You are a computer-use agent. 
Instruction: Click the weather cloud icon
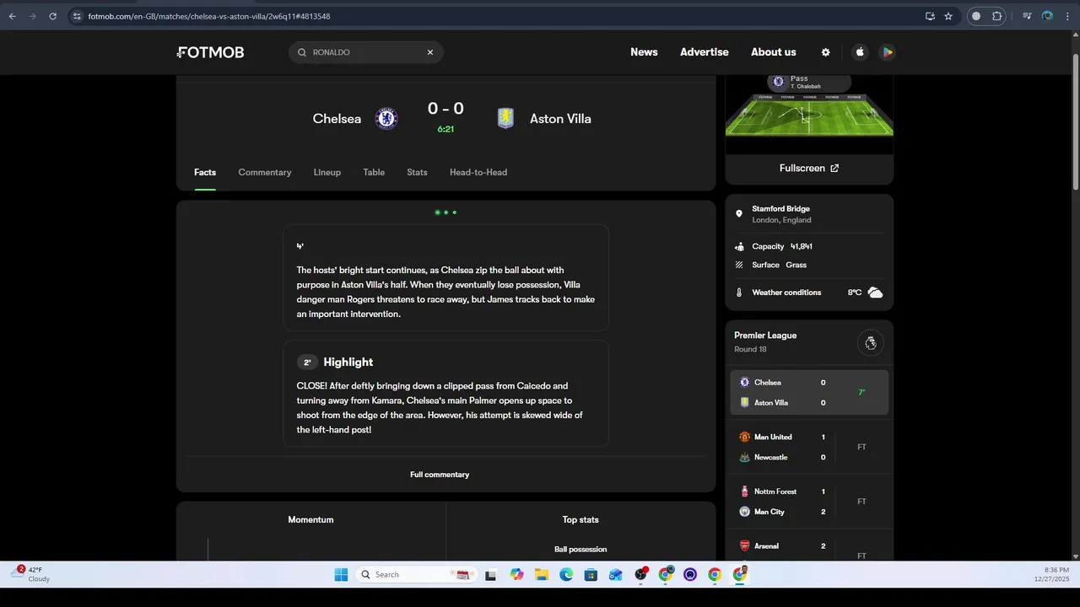pos(875,293)
